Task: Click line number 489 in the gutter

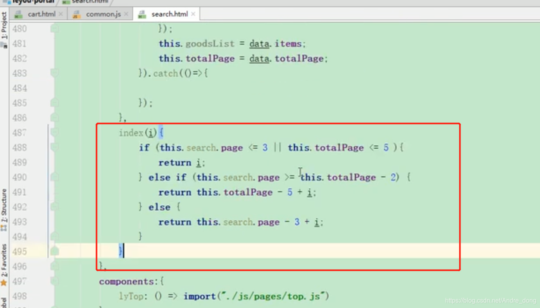Action: coord(19,162)
